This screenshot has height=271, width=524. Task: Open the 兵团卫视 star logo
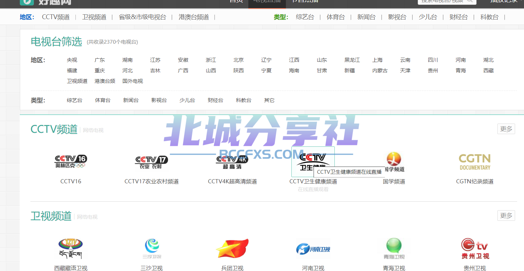coord(232,248)
